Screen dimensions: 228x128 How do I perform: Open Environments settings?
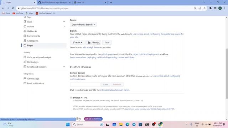click(33, 36)
